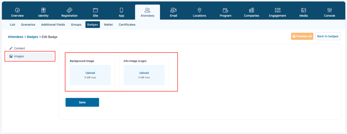This screenshot has height=134, width=347.
Task: Click the Media label text
Action: (303, 16)
